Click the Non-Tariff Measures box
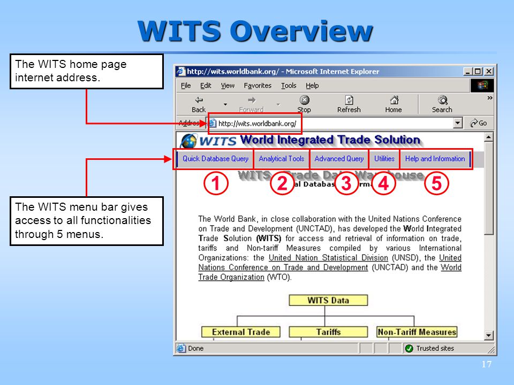The image size is (514, 385). click(417, 332)
